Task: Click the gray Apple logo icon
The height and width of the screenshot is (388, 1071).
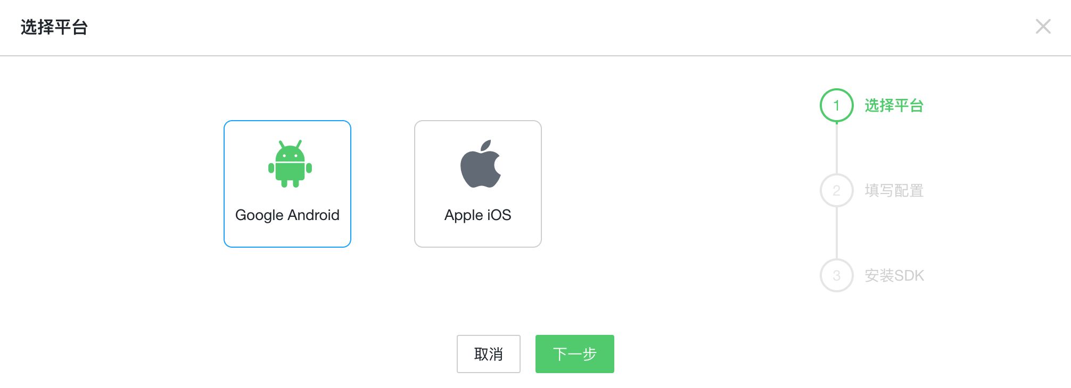Action: [481, 164]
